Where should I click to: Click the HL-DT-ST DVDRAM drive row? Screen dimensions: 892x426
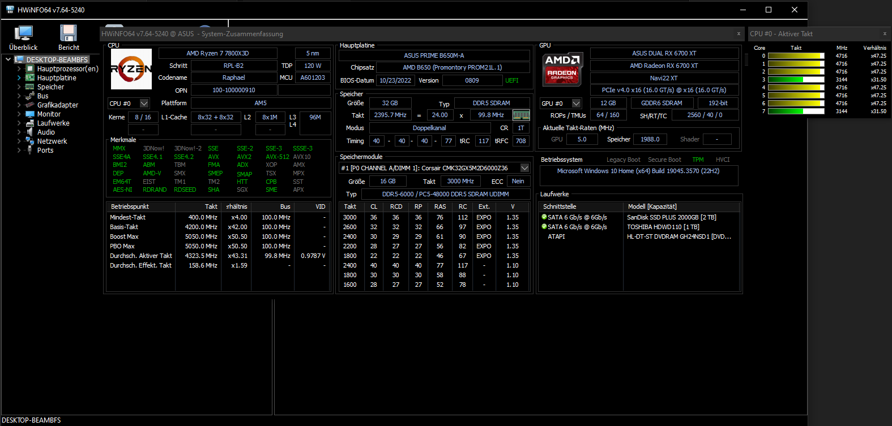tap(640, 236)
